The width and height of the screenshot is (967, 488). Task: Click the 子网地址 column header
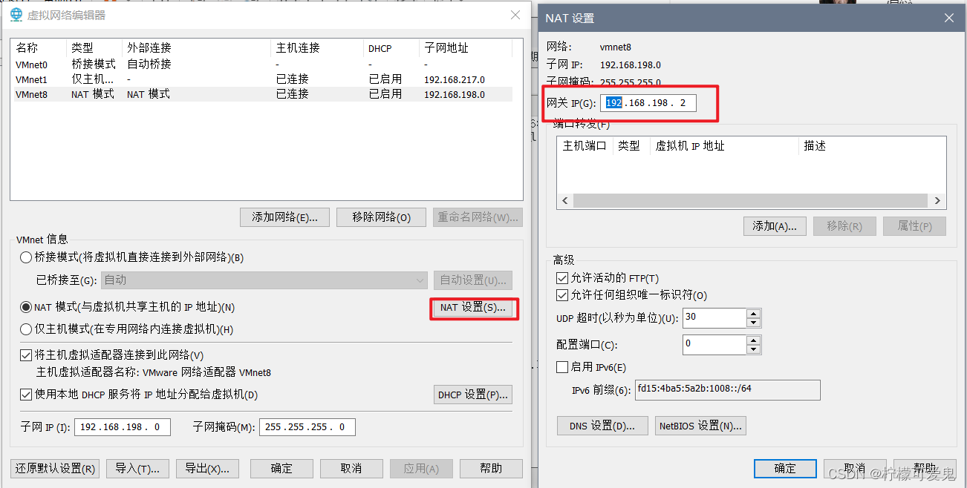coord(465,47)
